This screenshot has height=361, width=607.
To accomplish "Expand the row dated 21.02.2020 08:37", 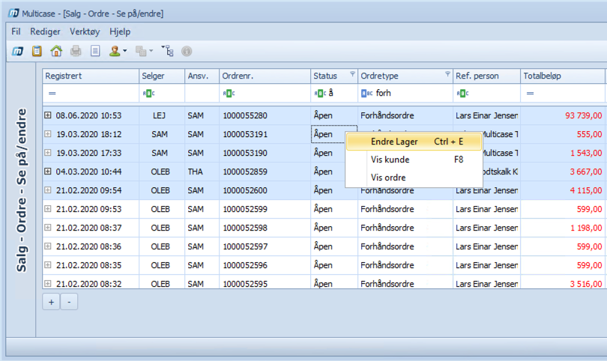I will point(48,227).
